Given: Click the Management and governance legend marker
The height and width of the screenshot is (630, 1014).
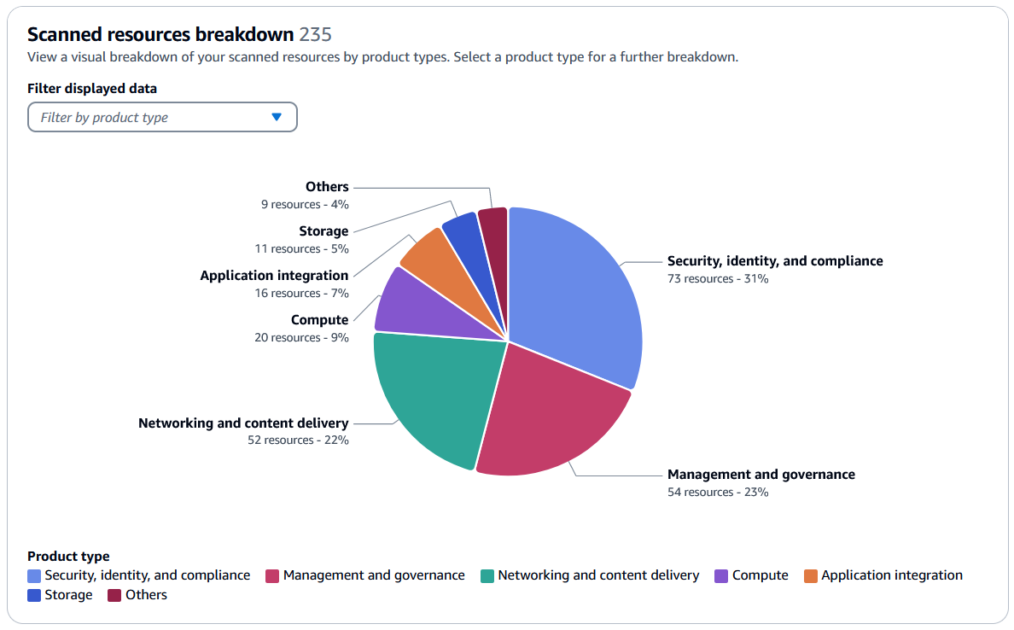Looking at the screenshot, I should [273, 575].
